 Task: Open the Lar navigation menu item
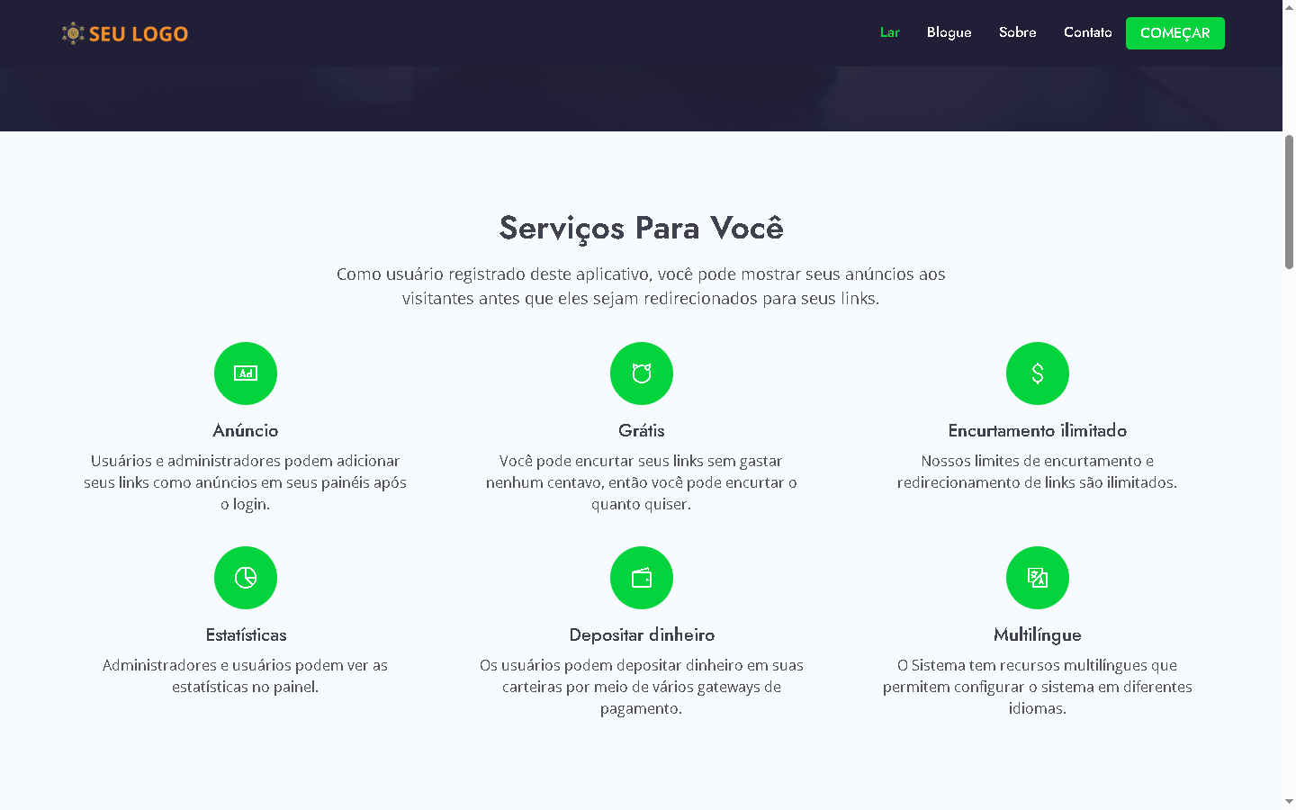(x=889, y=32)
